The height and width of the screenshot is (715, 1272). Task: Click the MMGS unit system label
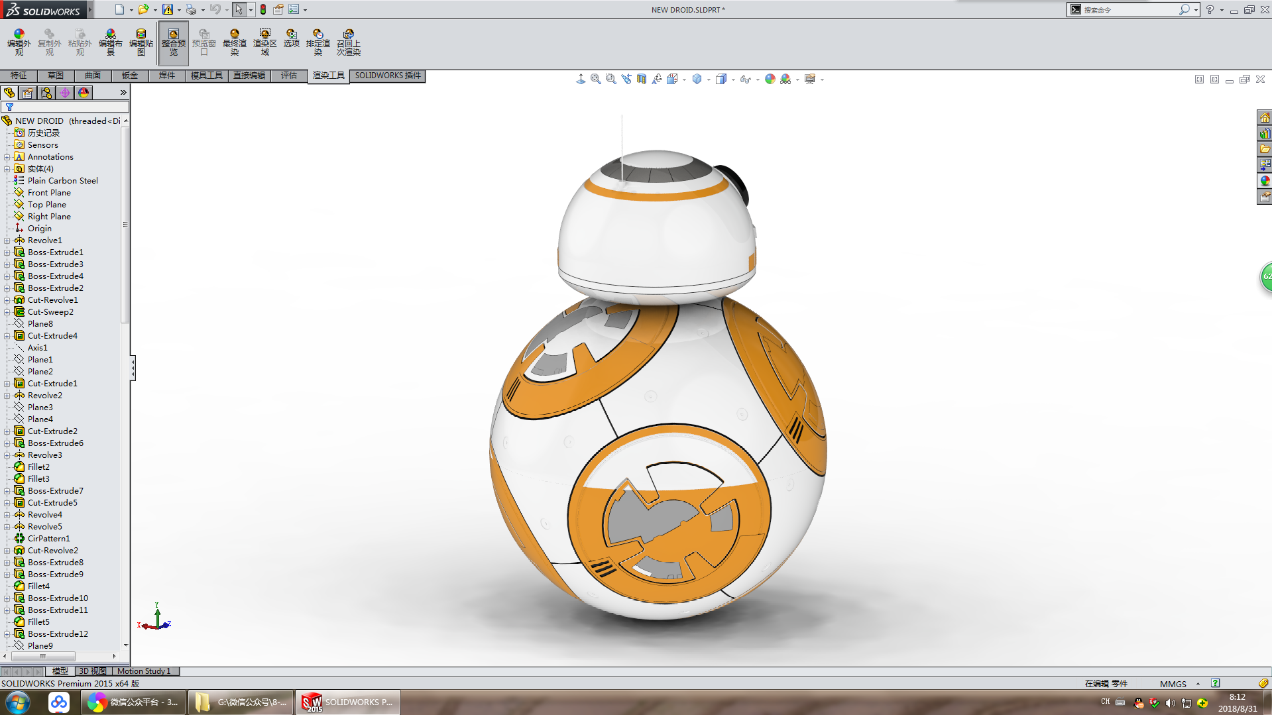click(x=1173, y=683)
